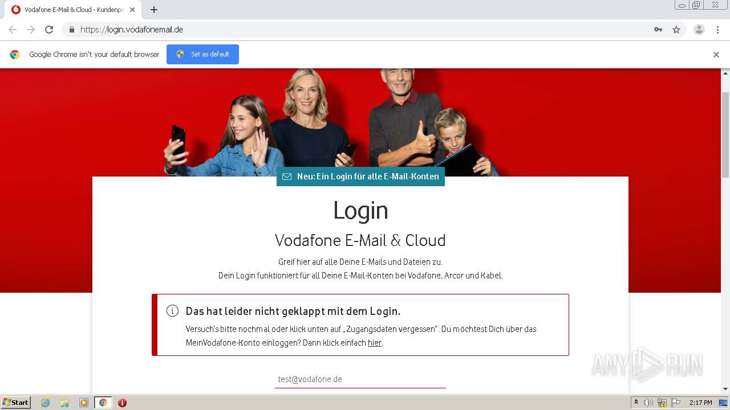Dismiss the default browser notification bar
Viewport: 730px width, 410px height.
(716, 55)
